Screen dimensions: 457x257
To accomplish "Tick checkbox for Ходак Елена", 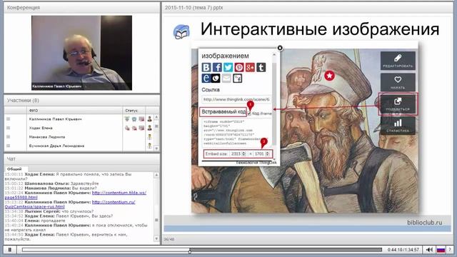I will [x=8, y=128].
